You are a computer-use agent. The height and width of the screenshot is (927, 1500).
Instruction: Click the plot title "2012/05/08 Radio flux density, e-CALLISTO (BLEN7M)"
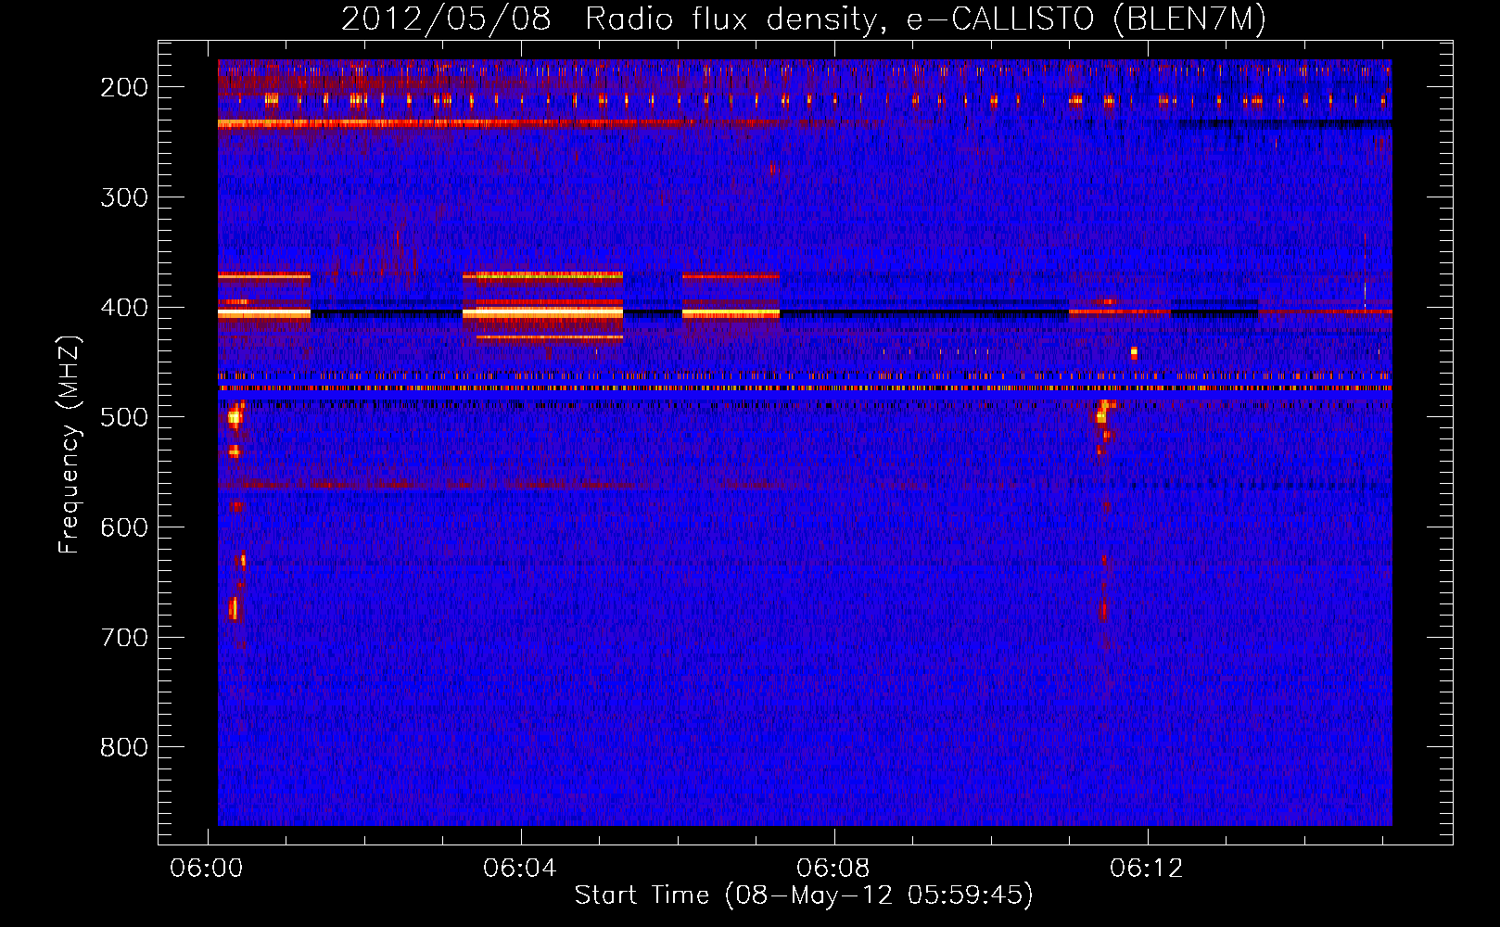[803, 19]
